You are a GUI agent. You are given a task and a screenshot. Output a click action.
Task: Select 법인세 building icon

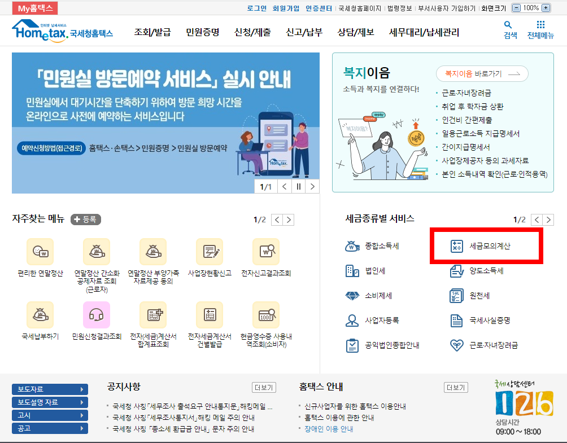click(x=352, y=271)
